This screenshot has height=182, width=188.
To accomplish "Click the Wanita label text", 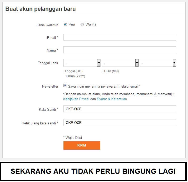I will [91, 24].
